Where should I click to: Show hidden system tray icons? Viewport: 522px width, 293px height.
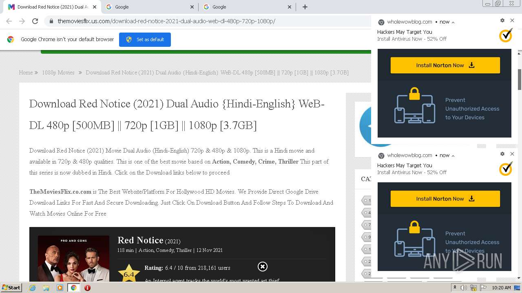coord(455,288)
